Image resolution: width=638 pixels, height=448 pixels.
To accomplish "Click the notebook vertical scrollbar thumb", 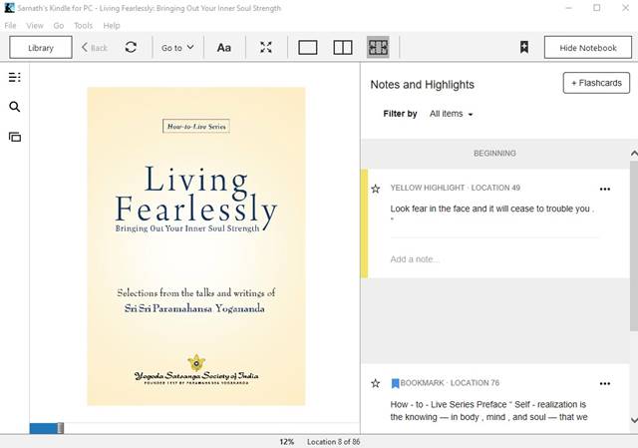I will 634,245.
